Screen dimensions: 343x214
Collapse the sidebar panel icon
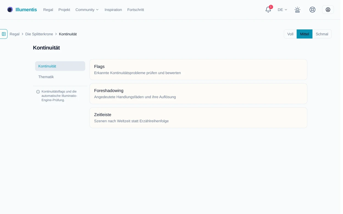tap(4, 34)
